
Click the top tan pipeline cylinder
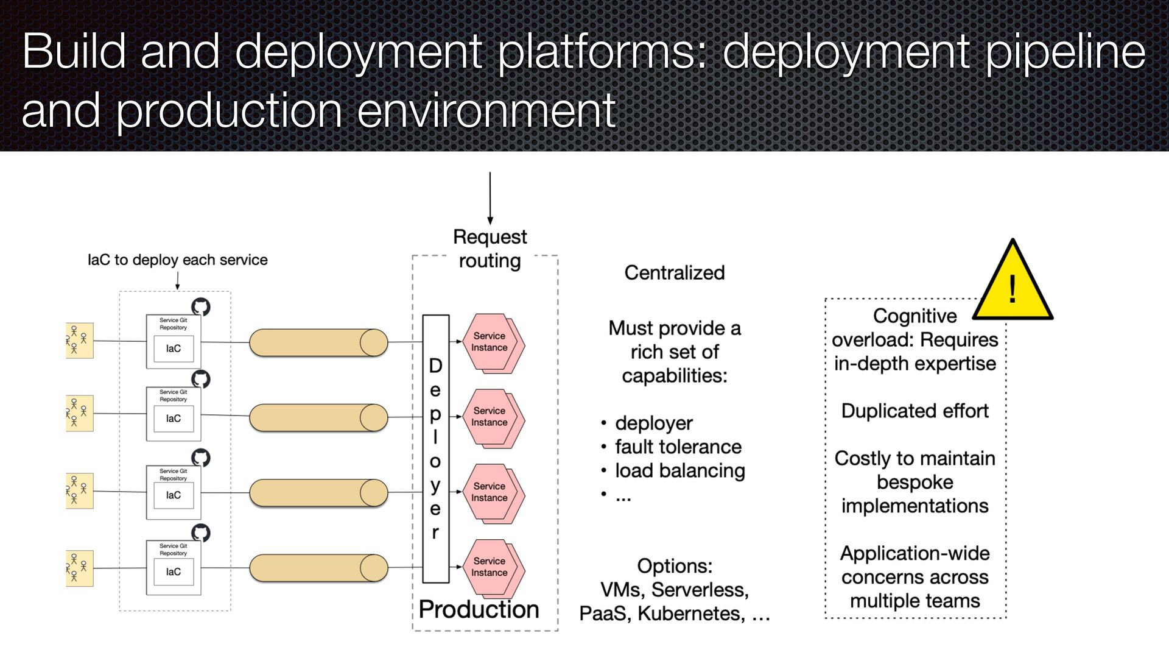(318, 342)
